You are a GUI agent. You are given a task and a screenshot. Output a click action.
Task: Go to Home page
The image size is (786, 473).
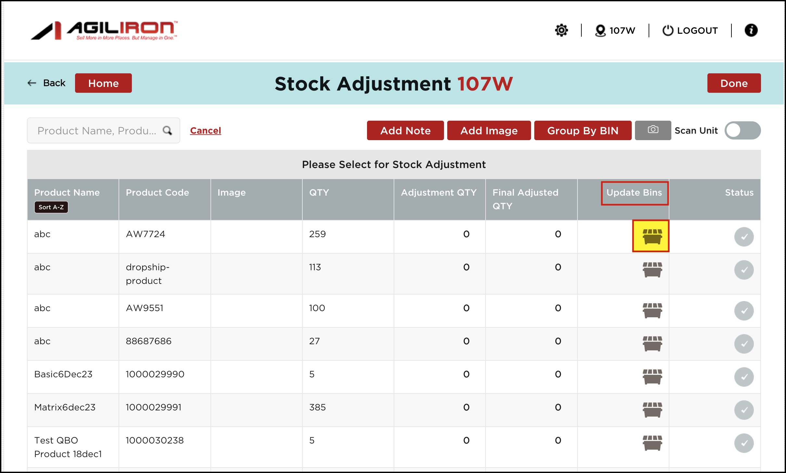tap(103, 83)
